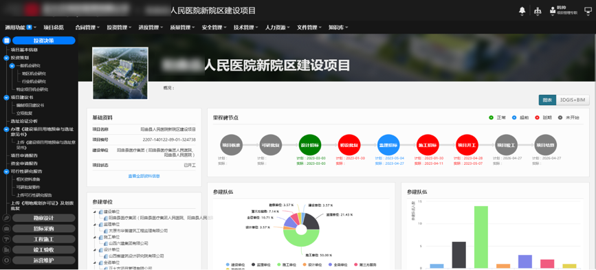Click the 设计单位 building icon in the 参建单位 tree
The height and width of the screenshot is (270, 596).
(101, 249)
